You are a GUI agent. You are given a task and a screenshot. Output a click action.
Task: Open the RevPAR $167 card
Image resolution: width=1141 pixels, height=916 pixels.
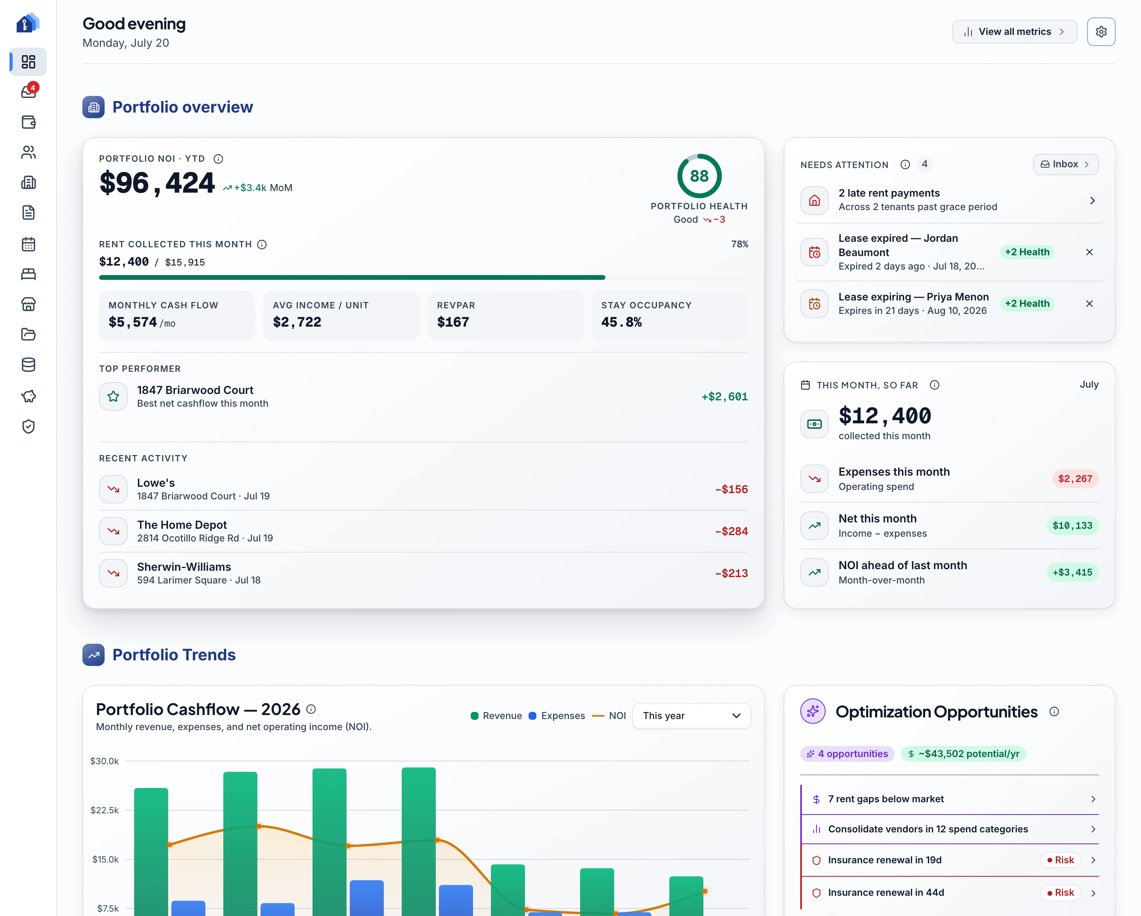coord(506,316)
